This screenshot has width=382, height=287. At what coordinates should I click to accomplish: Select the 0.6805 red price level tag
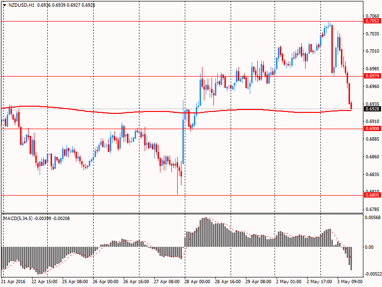[372, 195]
